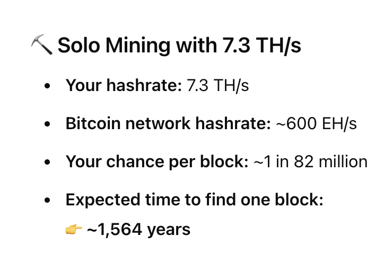This screenshot has width=384, height=271.
Task: Click the bullet before 'Bitcoin network hashrate'
Action: click(x=47, y=124)
